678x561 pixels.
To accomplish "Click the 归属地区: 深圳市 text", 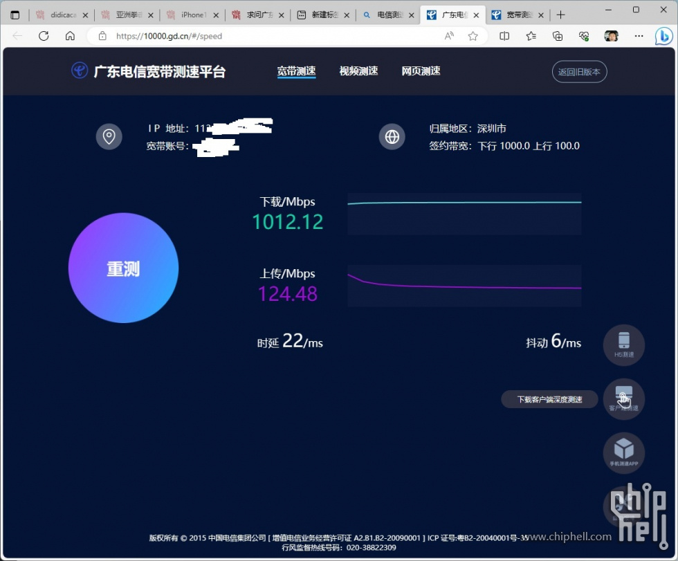I will (x=468, y=129).
